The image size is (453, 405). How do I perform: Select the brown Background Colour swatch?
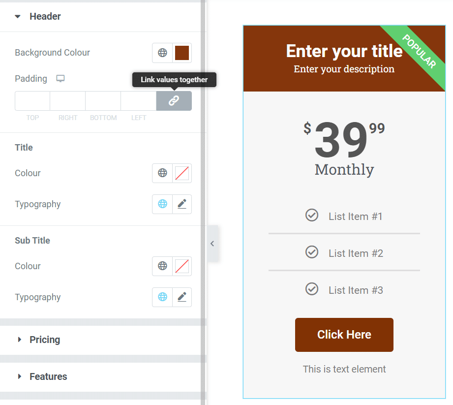pyautogui.click(x=181, y=53)
